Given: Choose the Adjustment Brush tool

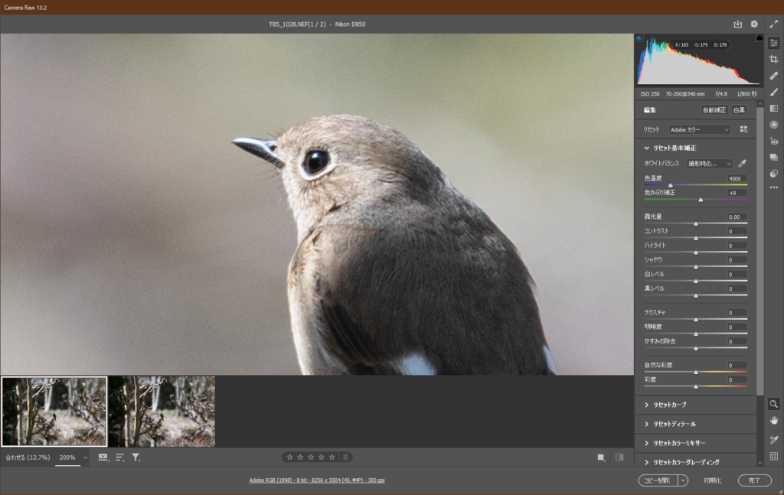Looking at the screenshot, I should click(773, 92).
